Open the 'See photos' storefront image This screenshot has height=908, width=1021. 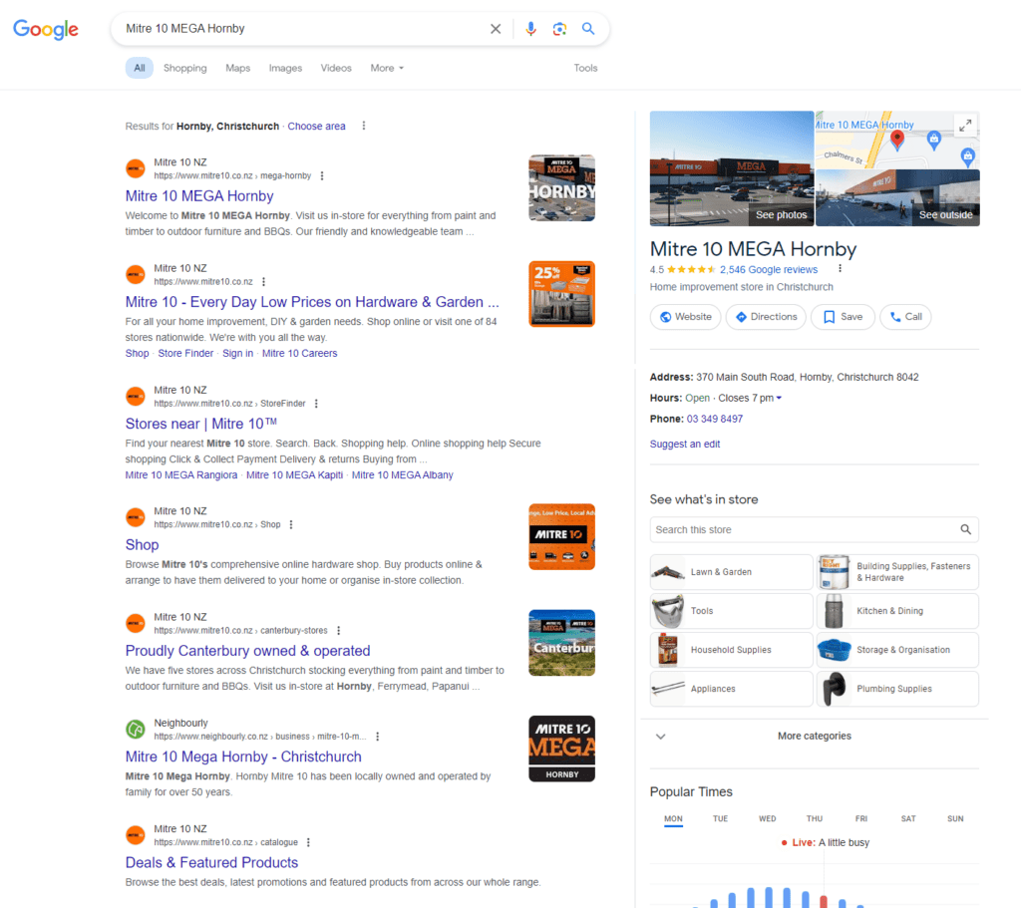[x=732, y=168]
